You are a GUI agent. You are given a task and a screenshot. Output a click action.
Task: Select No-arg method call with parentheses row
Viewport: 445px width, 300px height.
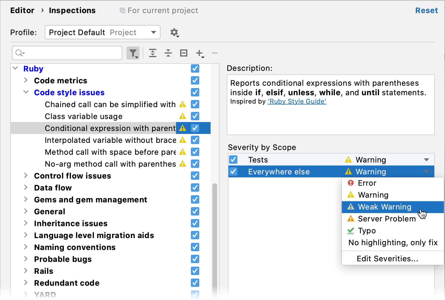110,164
